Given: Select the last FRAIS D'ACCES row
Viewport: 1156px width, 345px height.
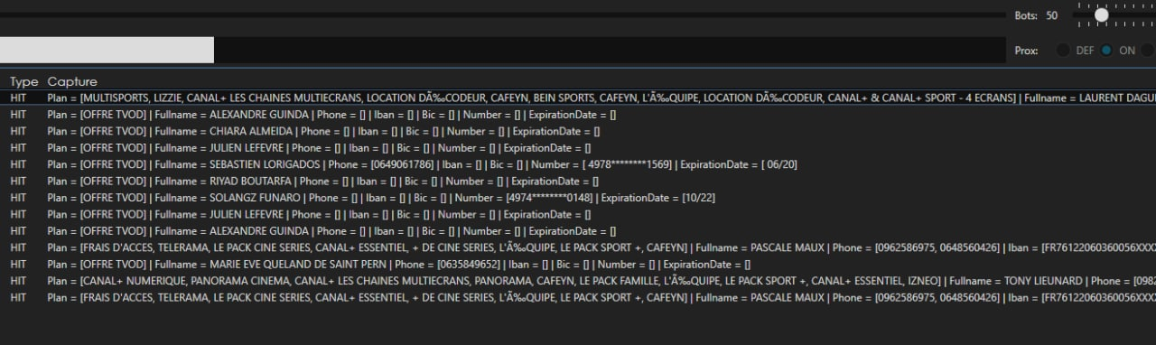Looking at the screenshot, I should tap(578, 297).
